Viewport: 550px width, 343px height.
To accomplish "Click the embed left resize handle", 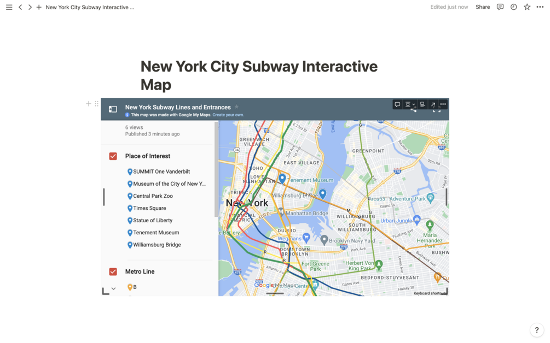I will [104, 197].
